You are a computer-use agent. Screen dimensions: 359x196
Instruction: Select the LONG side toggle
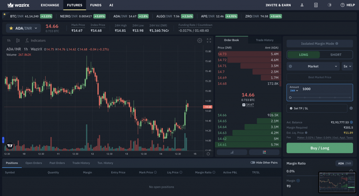(x=304, y=55)
